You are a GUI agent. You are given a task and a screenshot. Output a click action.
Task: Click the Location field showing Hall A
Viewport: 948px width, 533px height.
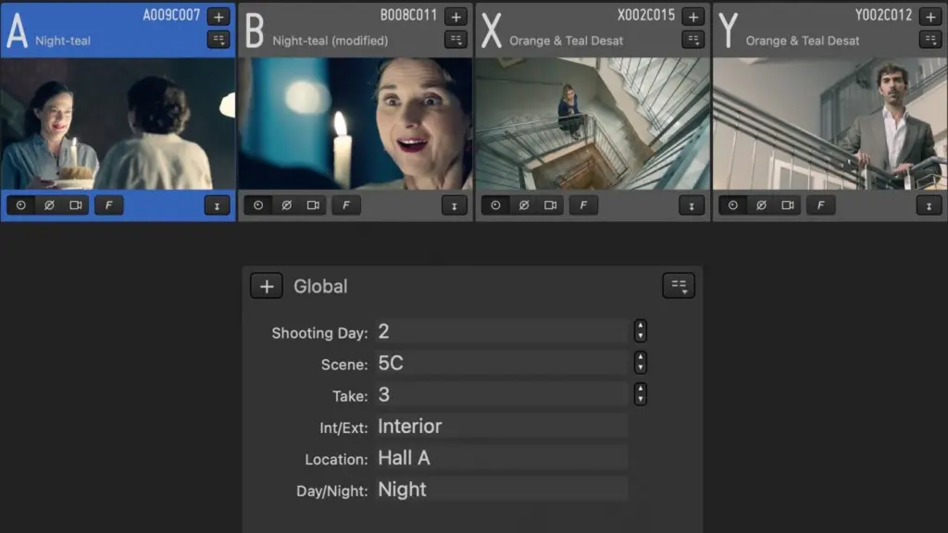502,457
